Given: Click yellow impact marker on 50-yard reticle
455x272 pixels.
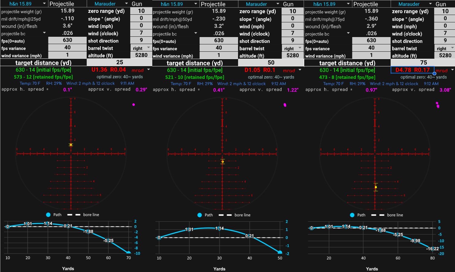Looking at the screenshot, I should pos(223,162).
